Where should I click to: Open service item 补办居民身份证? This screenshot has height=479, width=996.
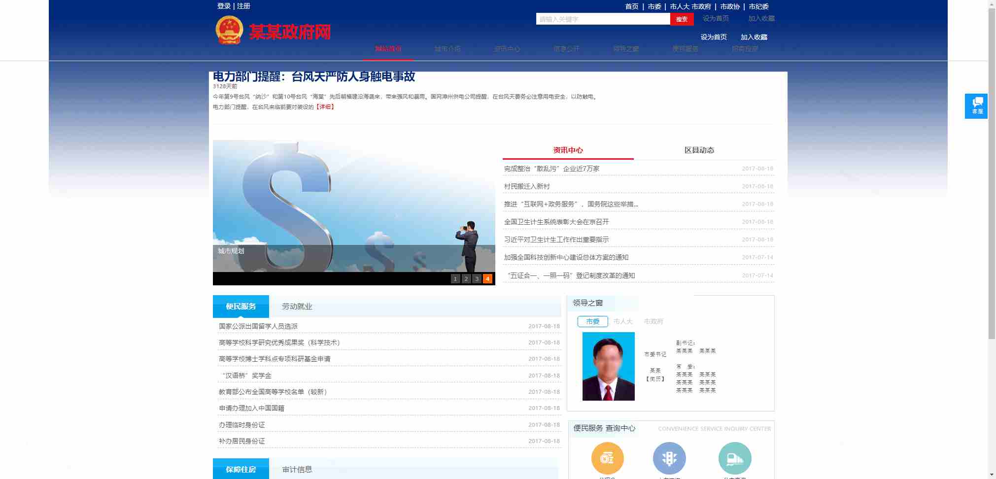tap(241, 441)
